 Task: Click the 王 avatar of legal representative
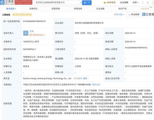26,33
